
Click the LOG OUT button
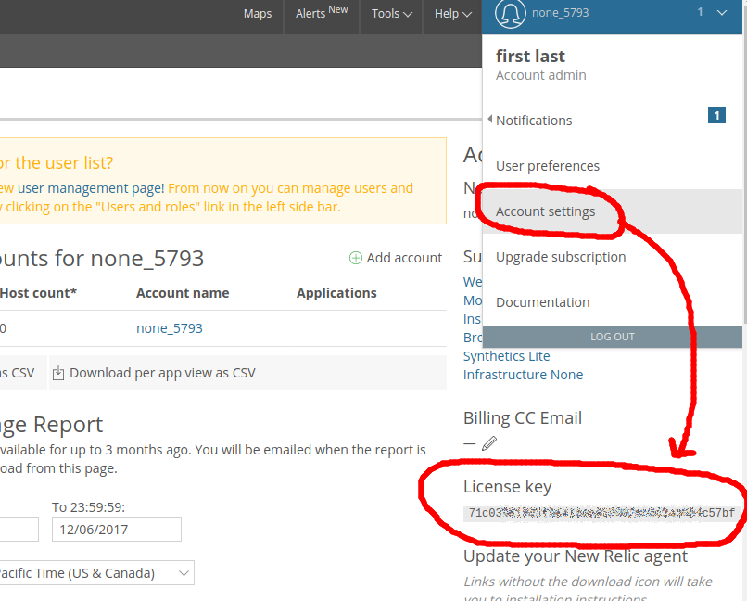point(613,337)
